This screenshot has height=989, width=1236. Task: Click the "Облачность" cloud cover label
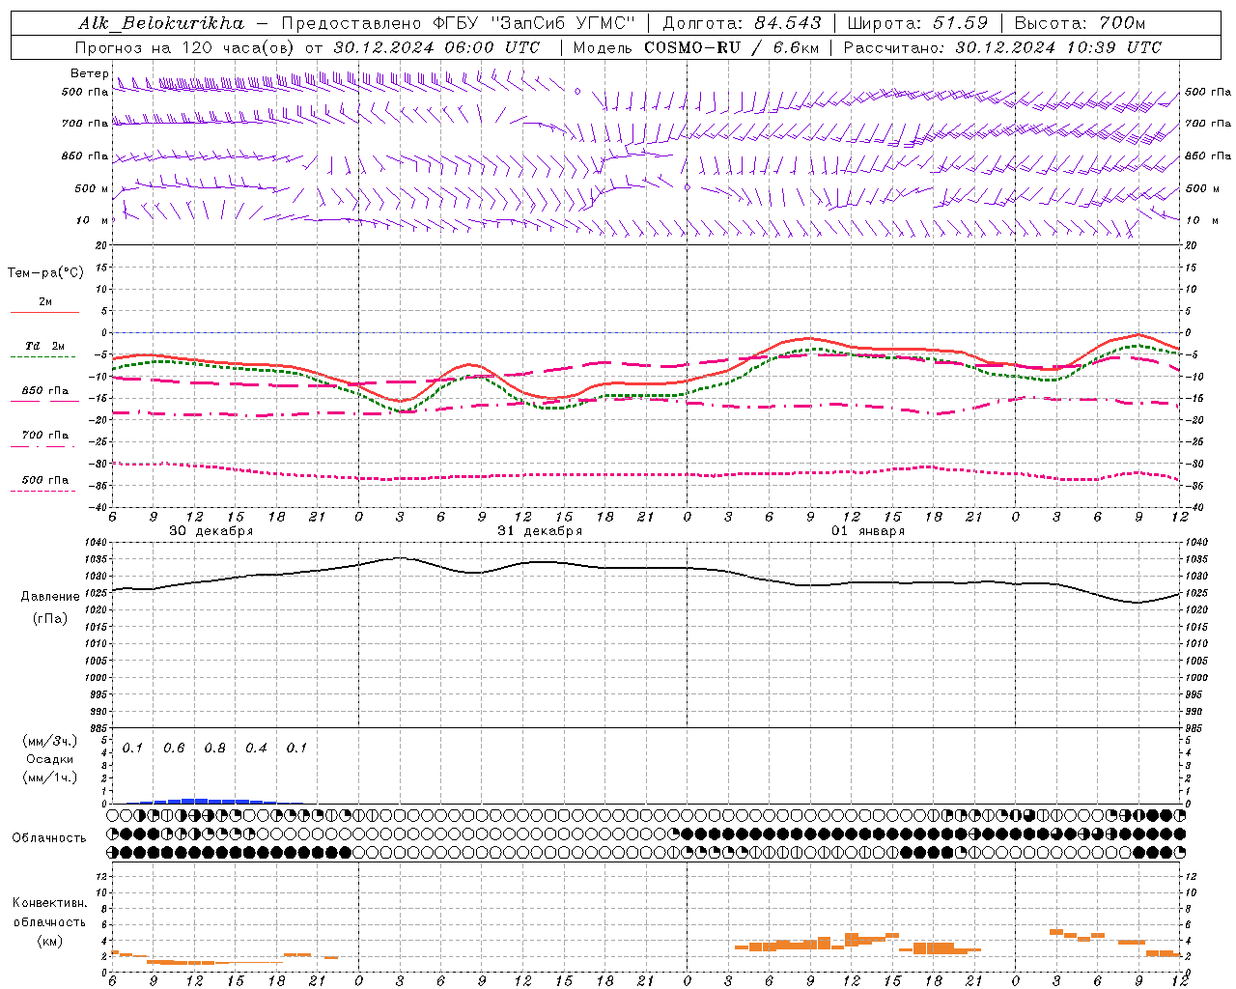(x=49, y=838)
